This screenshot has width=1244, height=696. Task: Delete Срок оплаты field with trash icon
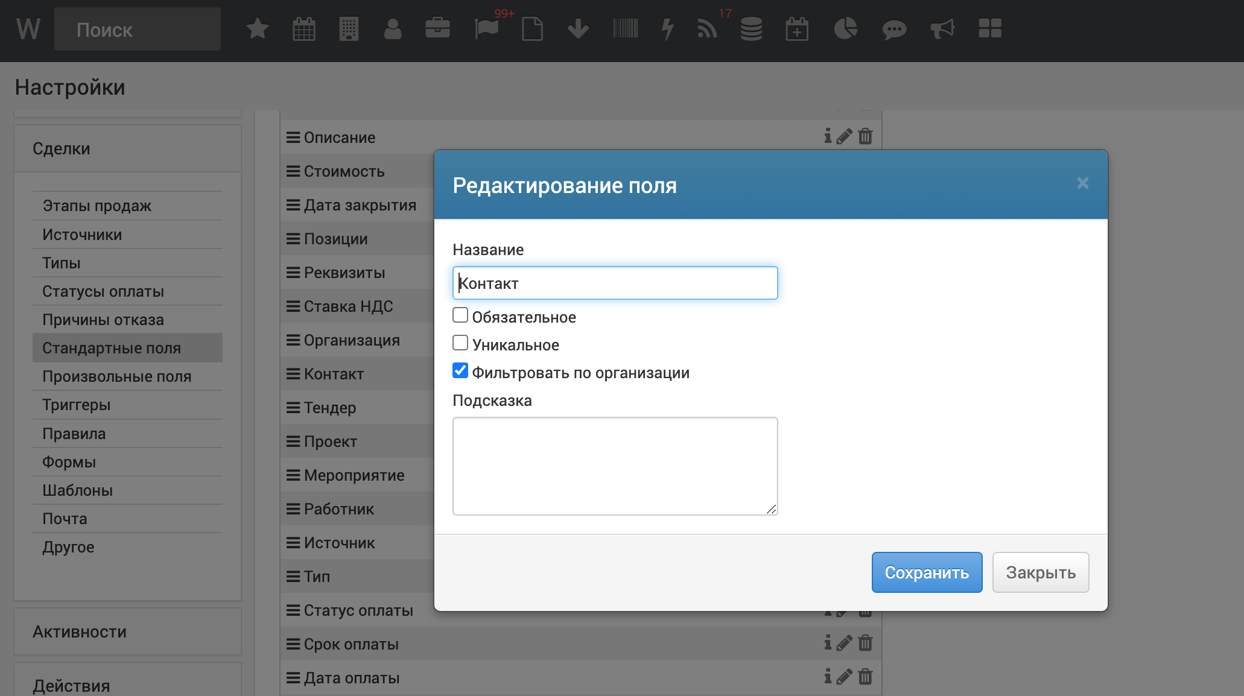click(865, 643)
